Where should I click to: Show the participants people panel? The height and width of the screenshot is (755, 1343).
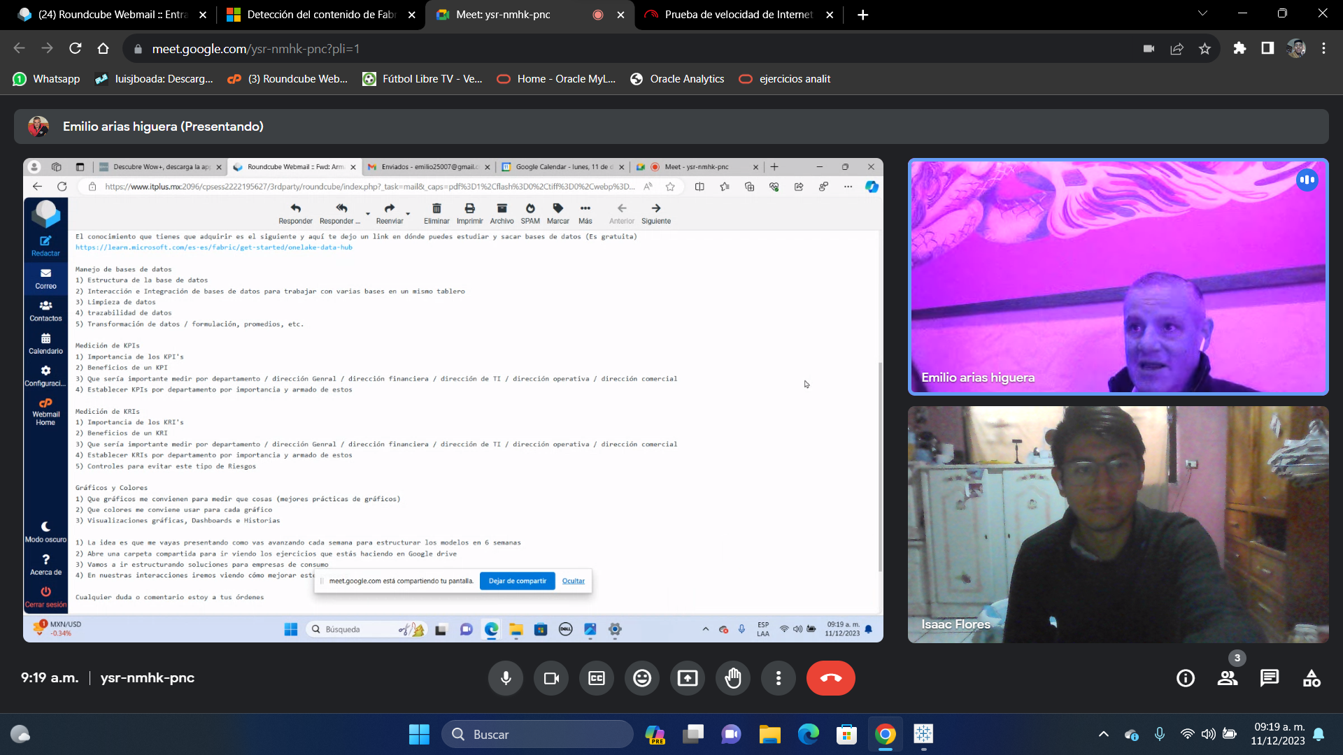pos(1228,678)
